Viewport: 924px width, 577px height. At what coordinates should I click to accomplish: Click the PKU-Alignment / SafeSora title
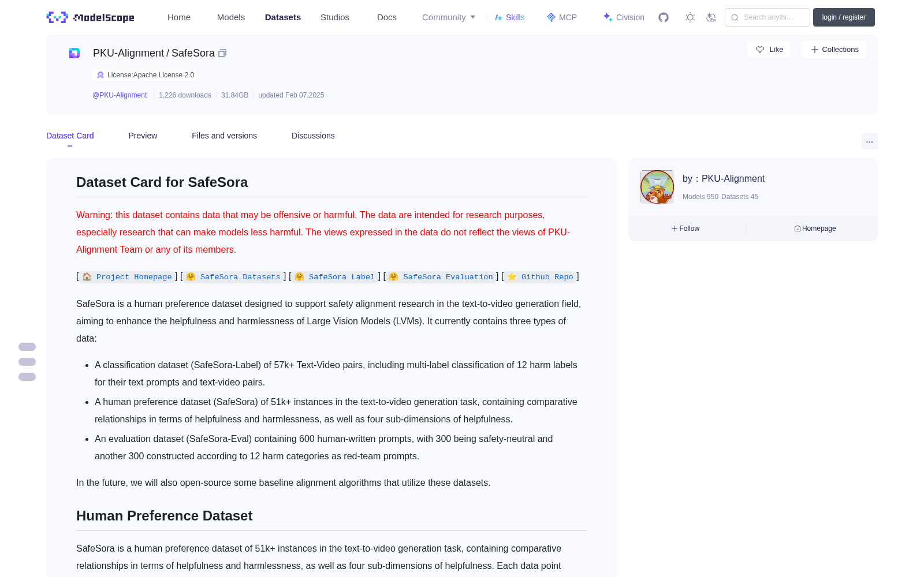click(x=154, y=53)
